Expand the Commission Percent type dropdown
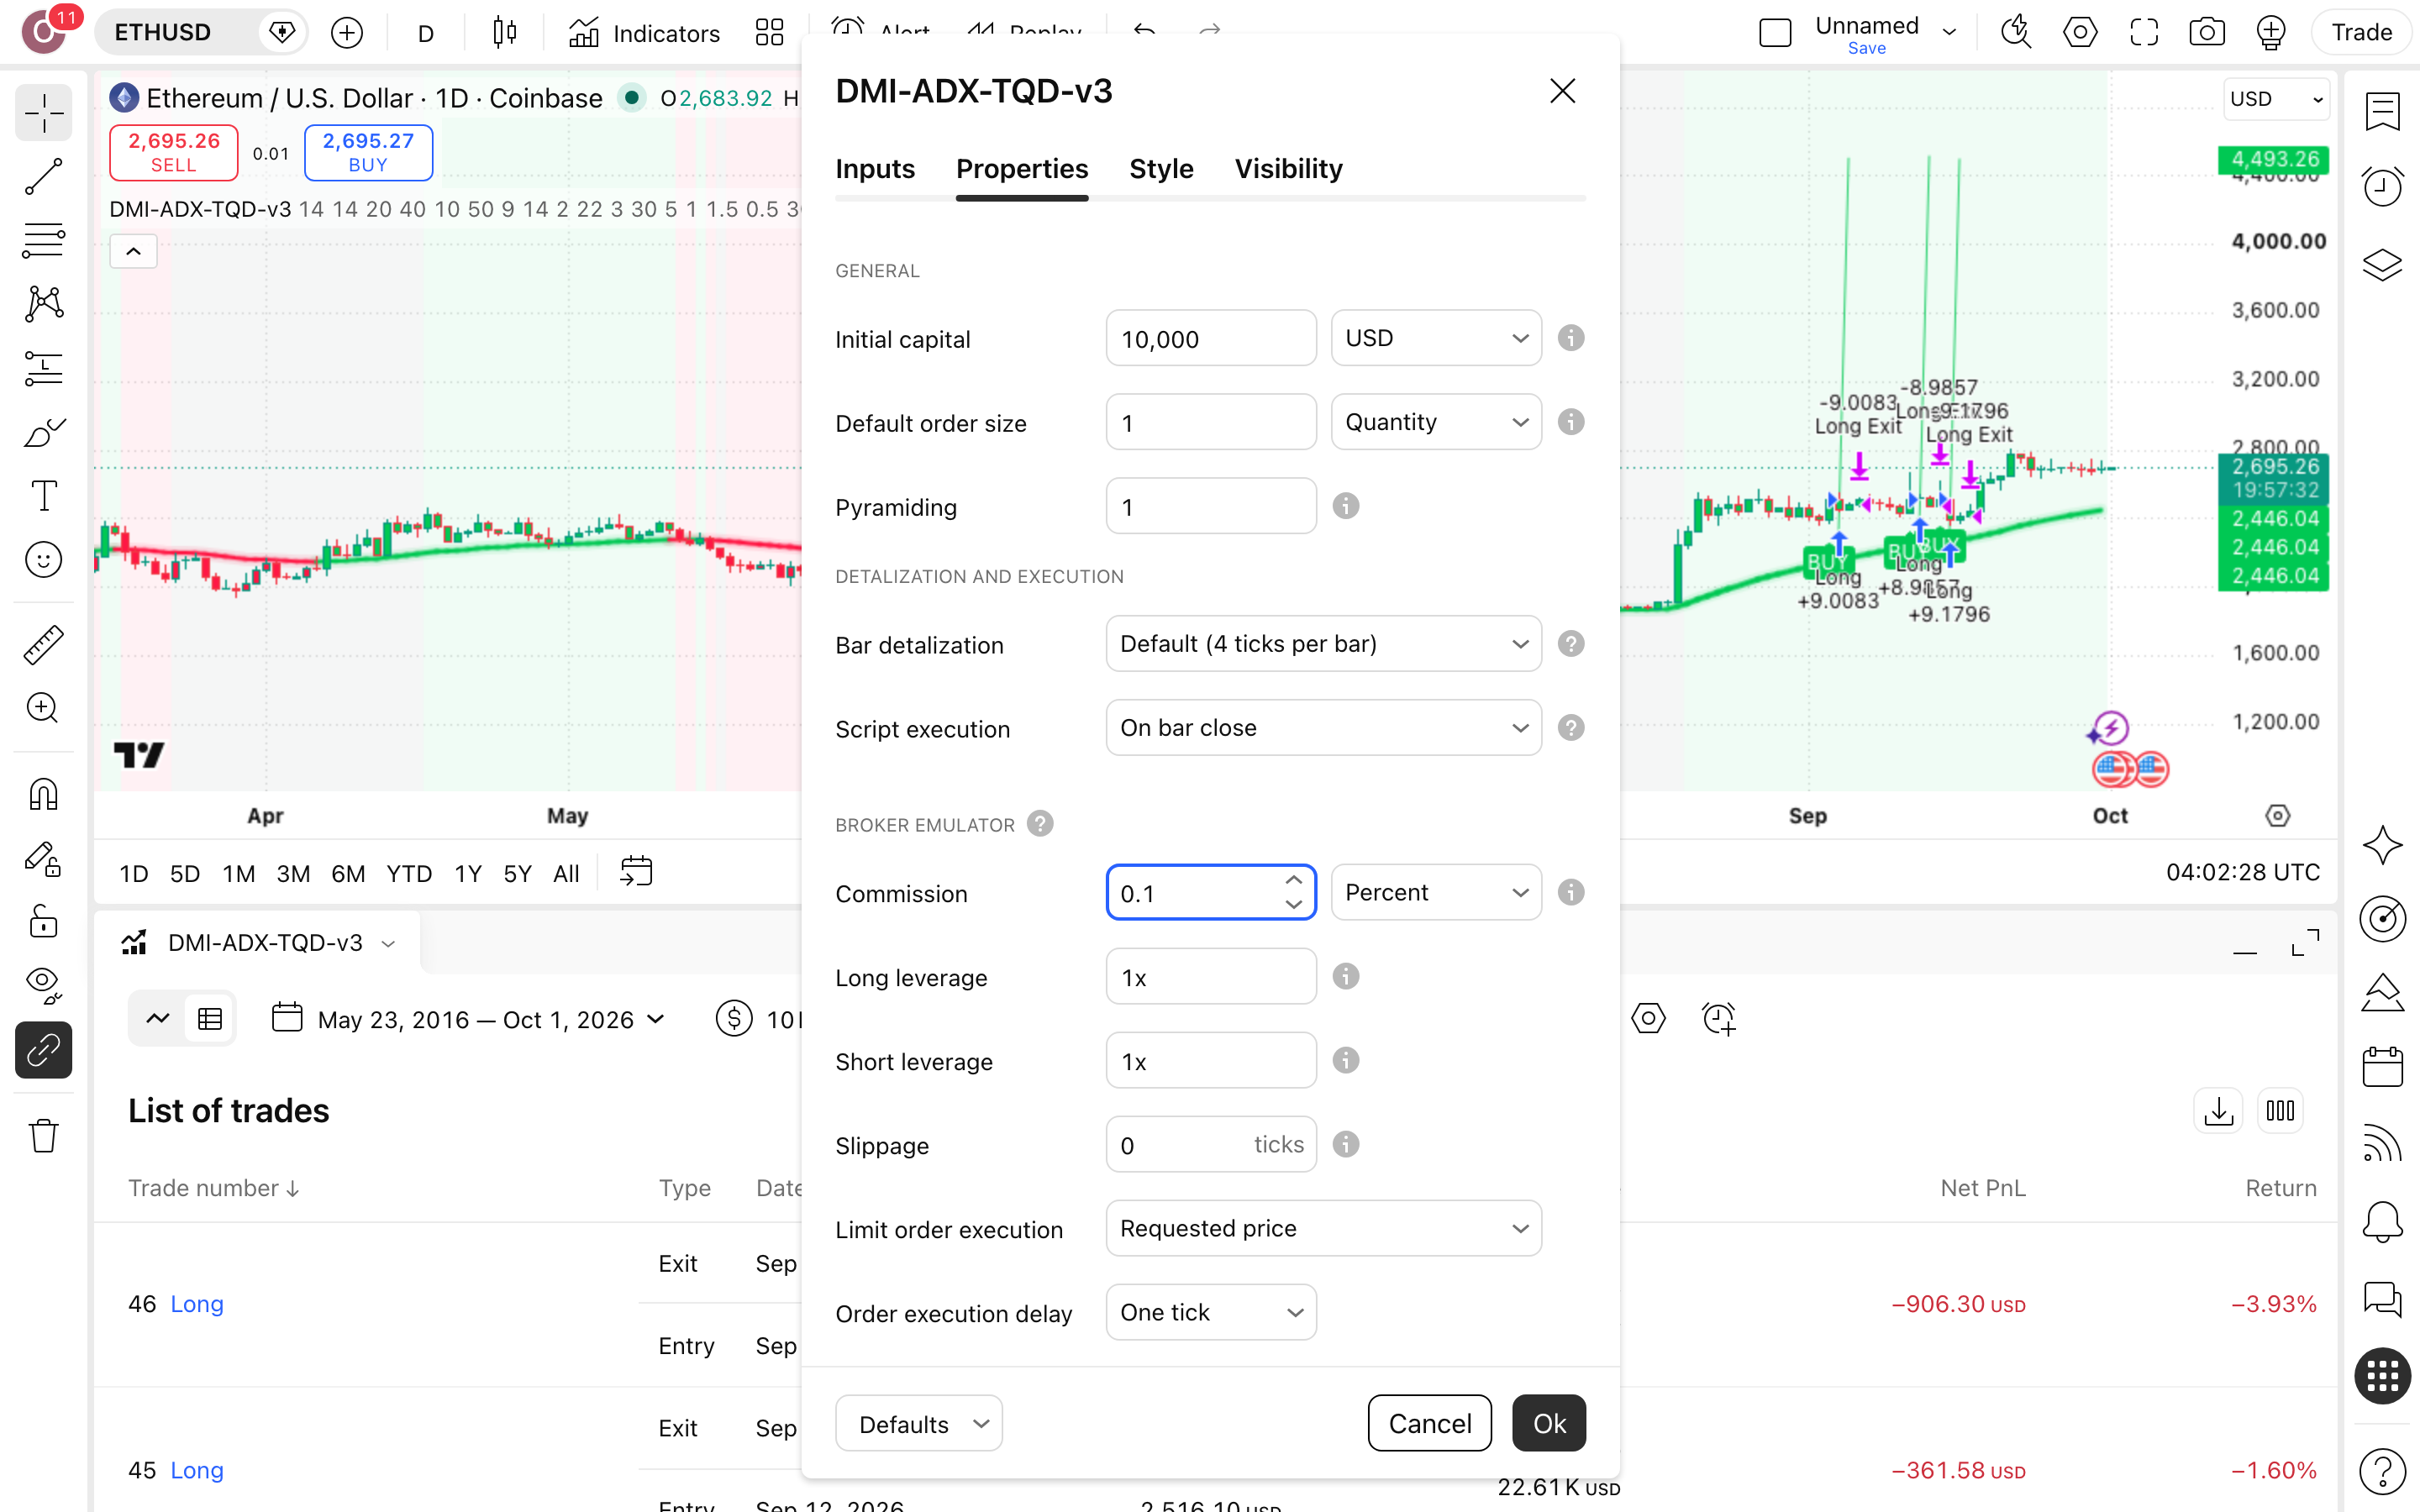The height and width of the screenshot is (1512, 2420). click(1436, 892)
